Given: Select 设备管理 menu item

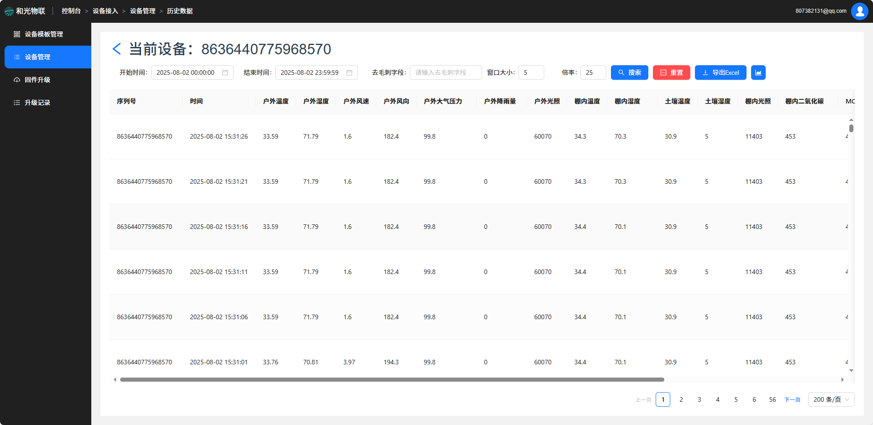Looking at the screenshot, I should (48, 57).
